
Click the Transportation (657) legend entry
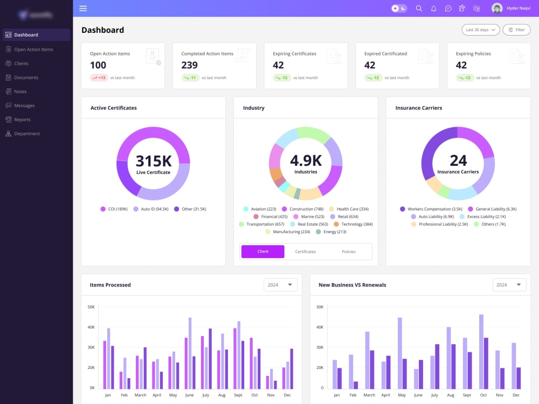click(261, 224)
